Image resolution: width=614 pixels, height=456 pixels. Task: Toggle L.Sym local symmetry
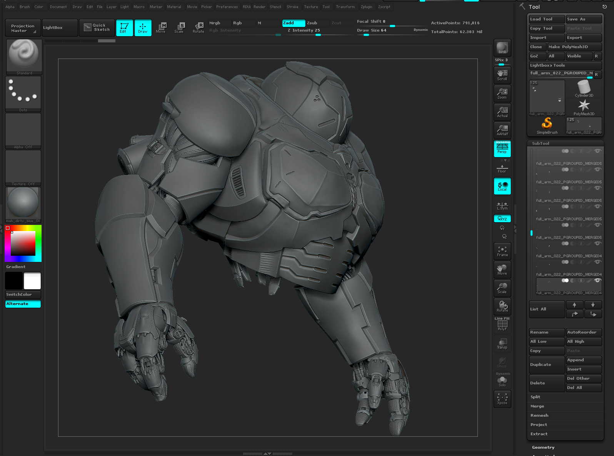(x=502, y=206)
